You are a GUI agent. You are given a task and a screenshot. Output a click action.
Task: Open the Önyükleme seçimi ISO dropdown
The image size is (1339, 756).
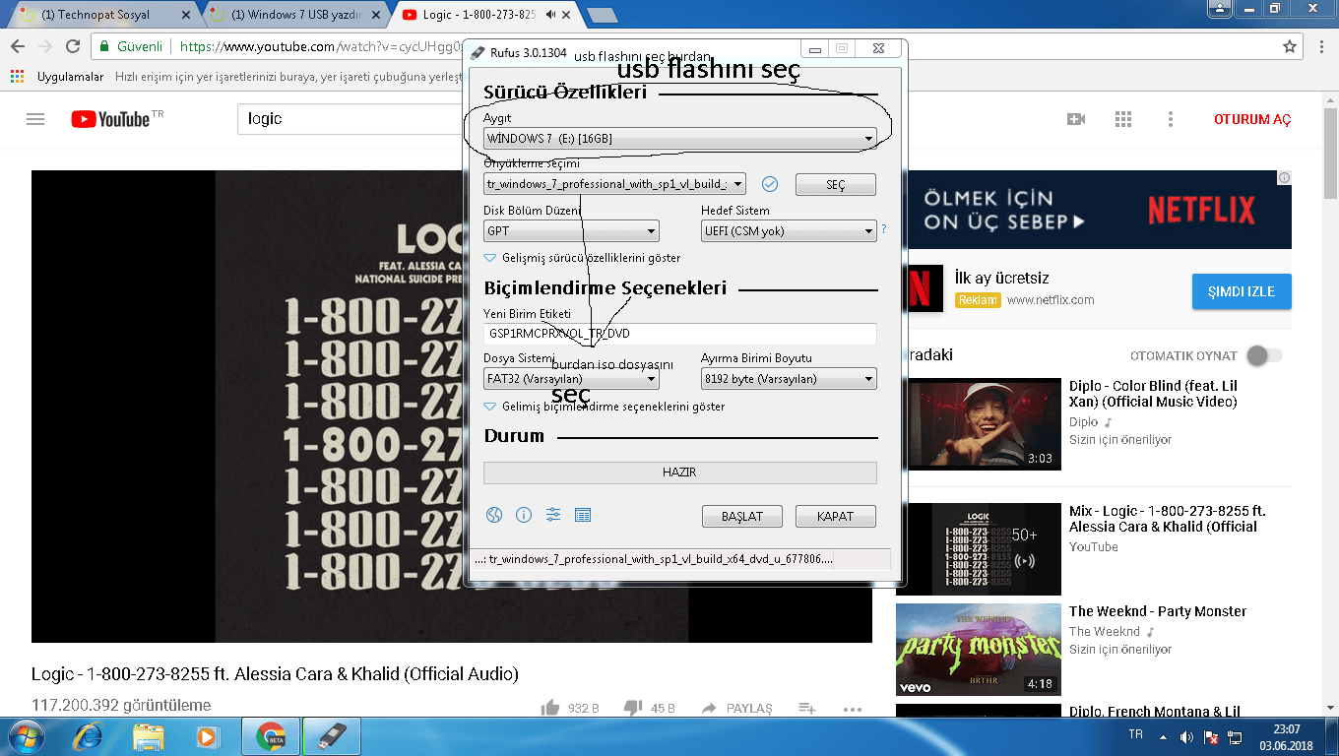click(x=614, y=184)
